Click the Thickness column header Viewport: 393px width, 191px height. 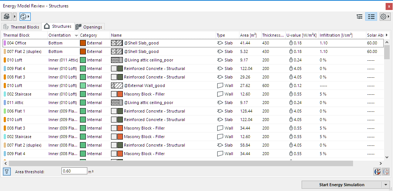[273, 35]
